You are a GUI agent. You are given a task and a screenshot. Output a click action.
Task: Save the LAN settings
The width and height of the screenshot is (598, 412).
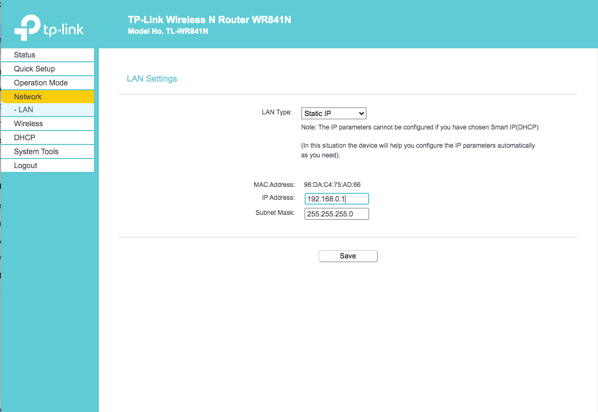(x=348, y=256)
